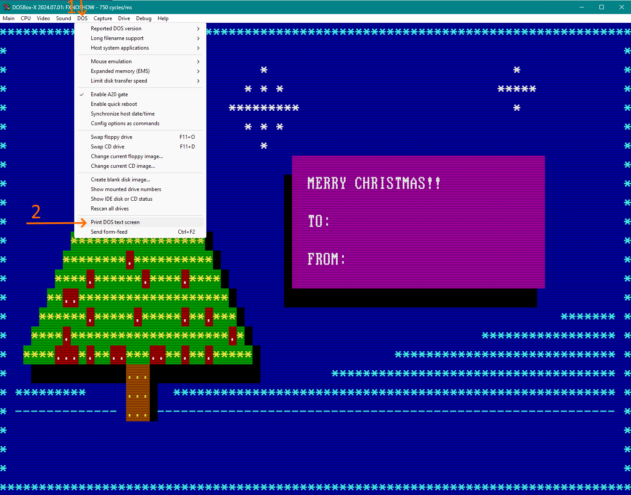The image size is (631, 495).
Task: Toggle Synchronize host date/time option
Action: pyautogui.click(x=141, y=114)
